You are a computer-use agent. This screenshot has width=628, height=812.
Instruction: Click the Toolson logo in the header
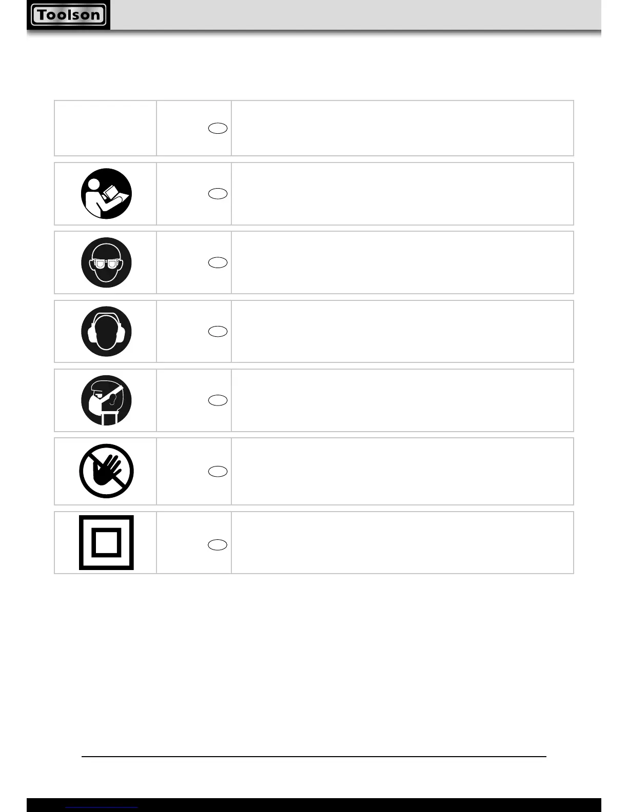coord(68,15)
